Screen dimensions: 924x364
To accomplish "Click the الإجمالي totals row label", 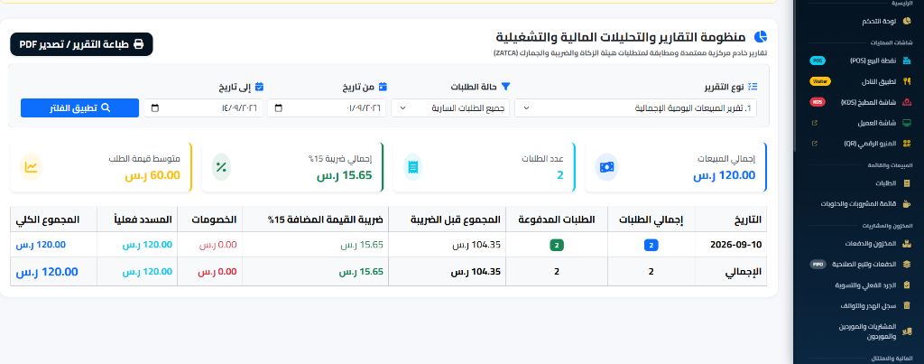I will click(x=744, y=272).
